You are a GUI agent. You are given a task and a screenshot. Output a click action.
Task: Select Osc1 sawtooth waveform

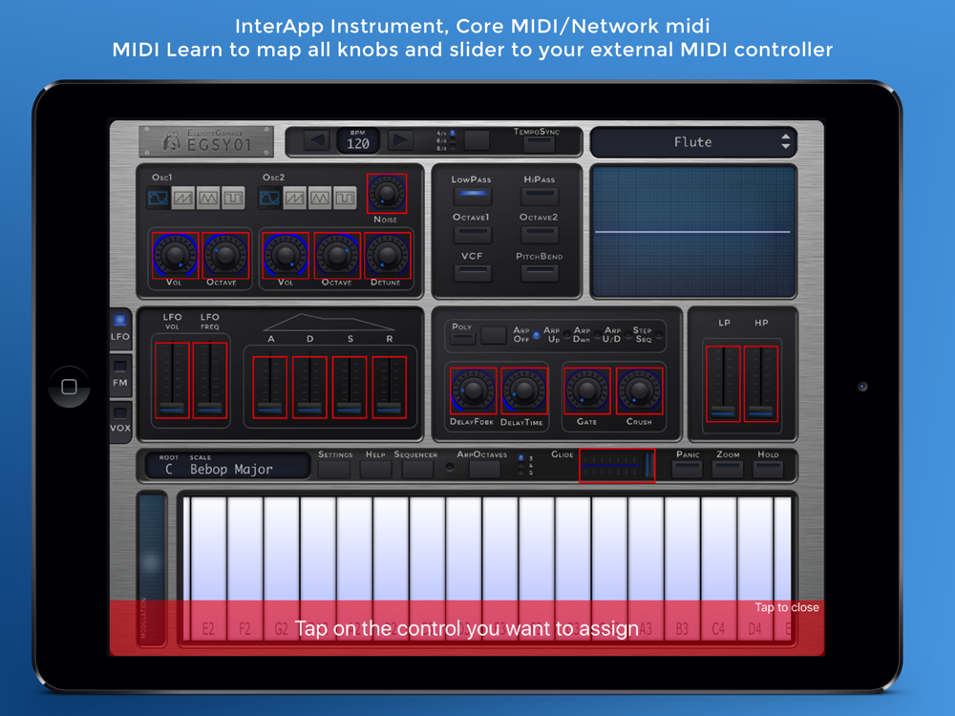tap(183, 198)
